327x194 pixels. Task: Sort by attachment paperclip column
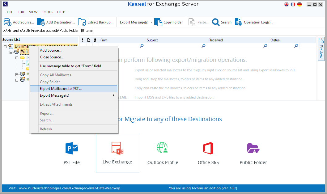tap(95, 40)
